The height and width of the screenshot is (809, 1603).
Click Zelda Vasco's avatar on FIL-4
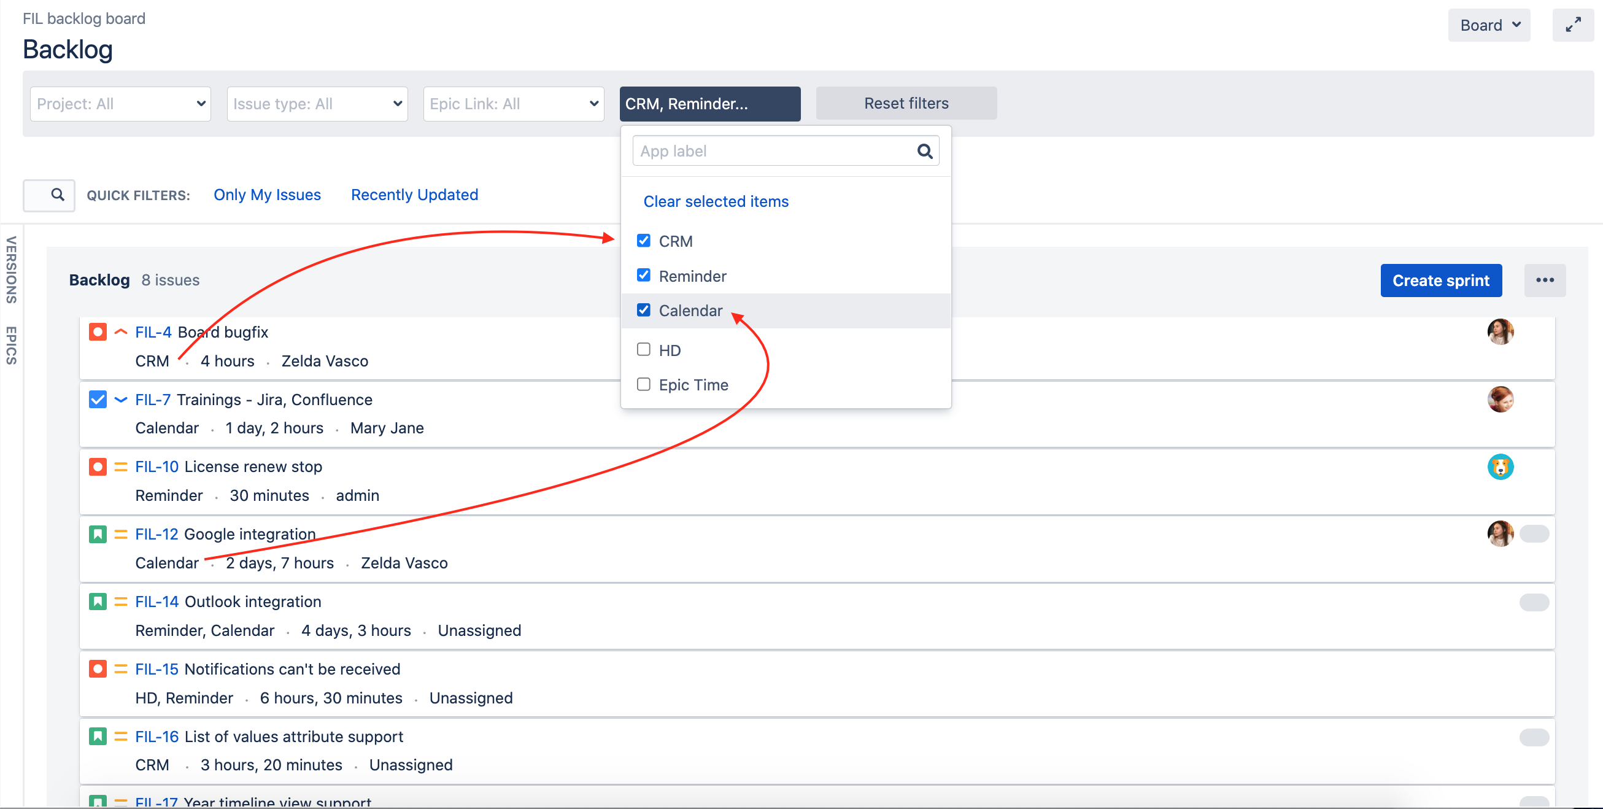pos(1500,331)
